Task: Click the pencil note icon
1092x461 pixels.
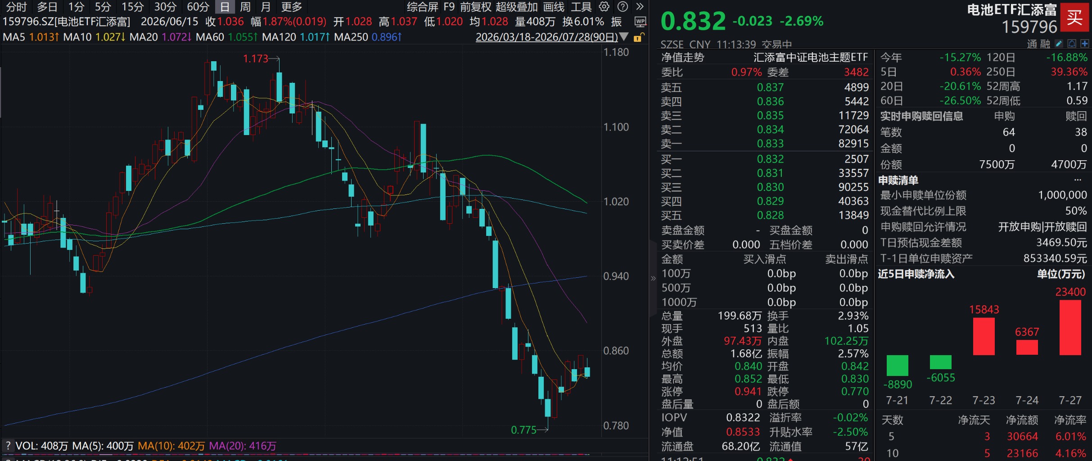Action: [1059, 44]
